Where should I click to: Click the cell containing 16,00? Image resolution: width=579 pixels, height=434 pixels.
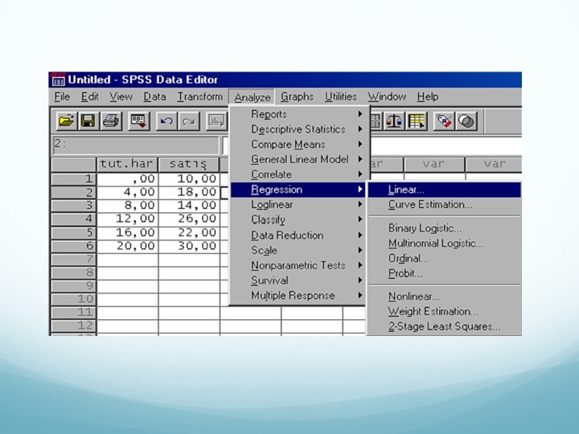coord(127,232)
